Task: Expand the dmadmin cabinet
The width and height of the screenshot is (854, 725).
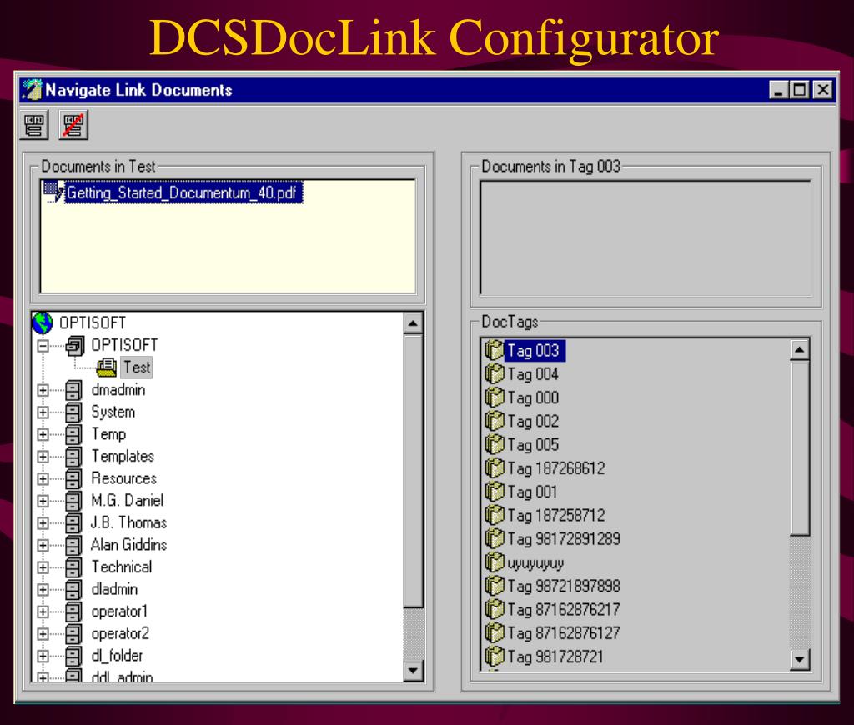Action: pyautogui.click(x=43, y=390)
